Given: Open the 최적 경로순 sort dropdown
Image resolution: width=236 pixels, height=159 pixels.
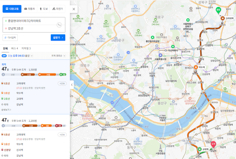Looking at the screenshot, I should (x=58, y=56).
